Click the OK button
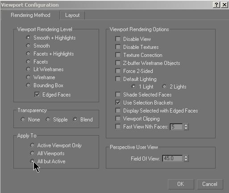This screenshot has height=193, width=229. click(181, 184)
